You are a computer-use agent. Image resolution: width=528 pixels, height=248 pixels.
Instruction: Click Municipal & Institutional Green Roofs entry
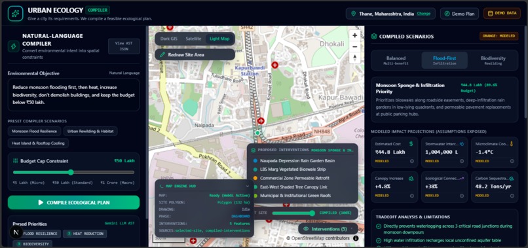pos(295,196)
